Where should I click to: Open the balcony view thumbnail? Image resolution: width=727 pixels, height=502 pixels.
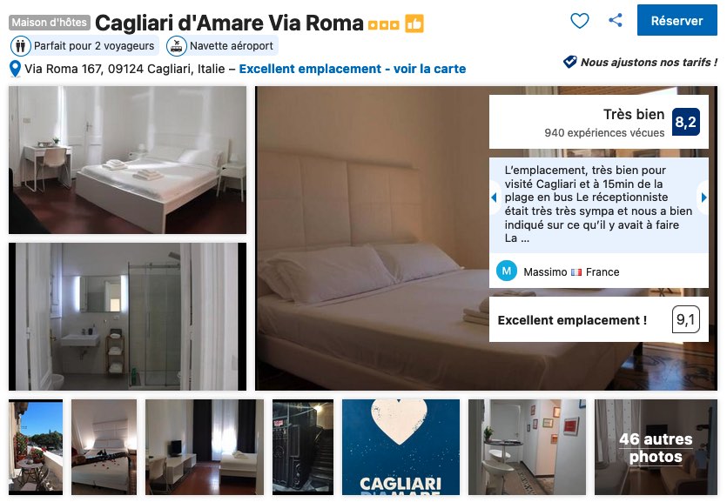pos(36,447)
